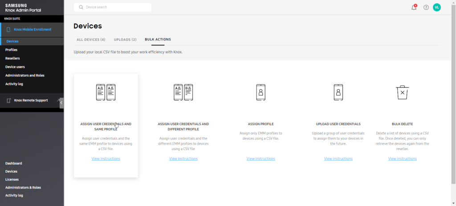The image size is (456, 206).
Task: View instructions for Bulk Delete
Action: (x=402, y=159)
